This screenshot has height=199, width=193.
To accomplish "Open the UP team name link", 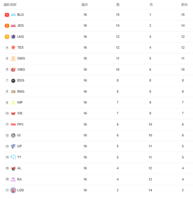I will tap(19, 146).
